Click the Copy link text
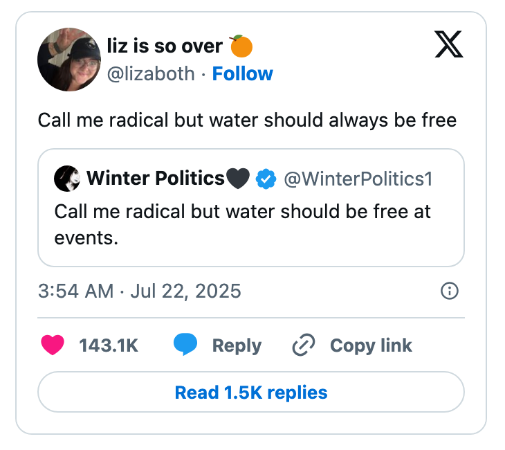Viewport: 505px width, 450px height. [x=371, y=345]
